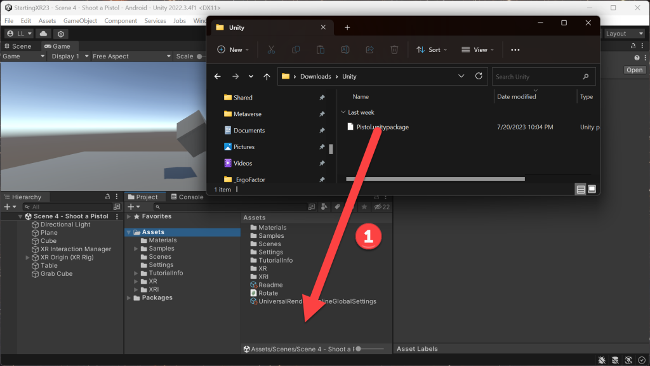Open the Sort dropdown in Explorer
This screenshot has height=366, width=650.
[x=432, y=49]
